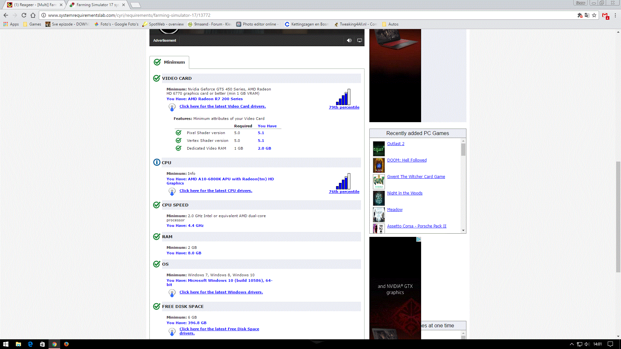Viewport: 621px width, 349px height.
Task: Switch to Reageer Multi browser tab
Action: click(x=35, y=5)
